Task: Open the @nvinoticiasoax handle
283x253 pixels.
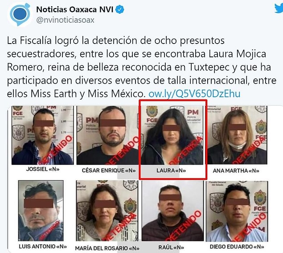Action: (x=65, y=20)
